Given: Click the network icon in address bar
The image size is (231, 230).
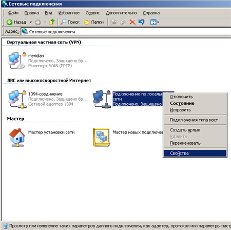Looking at the screenshot, I should tap(25, 31).
